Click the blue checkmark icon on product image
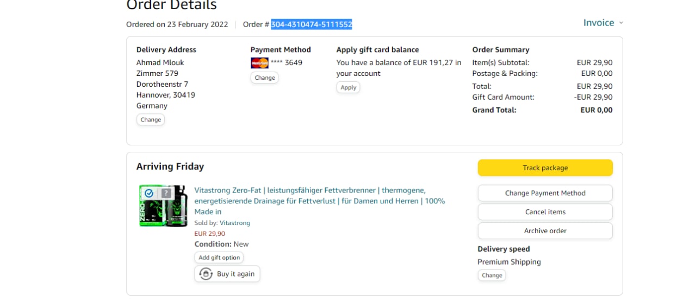 [x=149, y=193]
